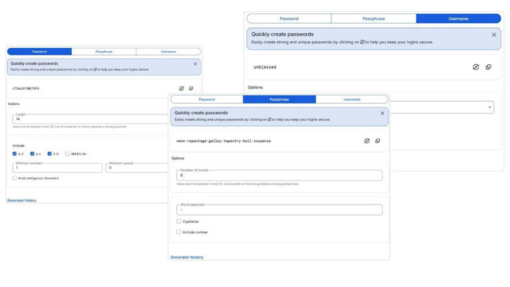Toggle the a-z lowercase checkbox

pyautogui.click(x=32, y=153)
